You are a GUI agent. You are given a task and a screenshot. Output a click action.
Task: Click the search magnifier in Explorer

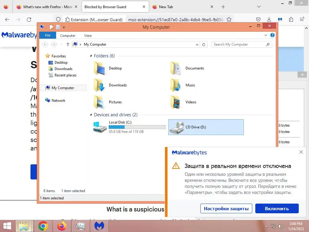pyautogui.click(x=268, y=44)
